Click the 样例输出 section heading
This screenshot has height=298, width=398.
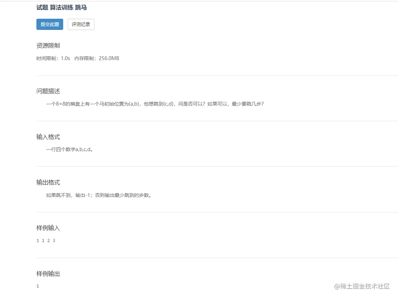point(48,274)
